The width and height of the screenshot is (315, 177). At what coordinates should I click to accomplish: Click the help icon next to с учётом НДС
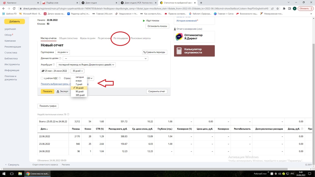click(60, 78)
